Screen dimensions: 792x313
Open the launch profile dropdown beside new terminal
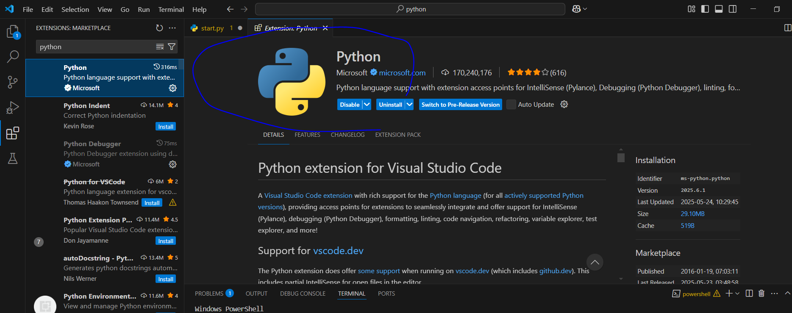tap(737, 293)
